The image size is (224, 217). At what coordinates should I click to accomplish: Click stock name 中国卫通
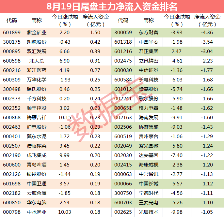[37, 184]
